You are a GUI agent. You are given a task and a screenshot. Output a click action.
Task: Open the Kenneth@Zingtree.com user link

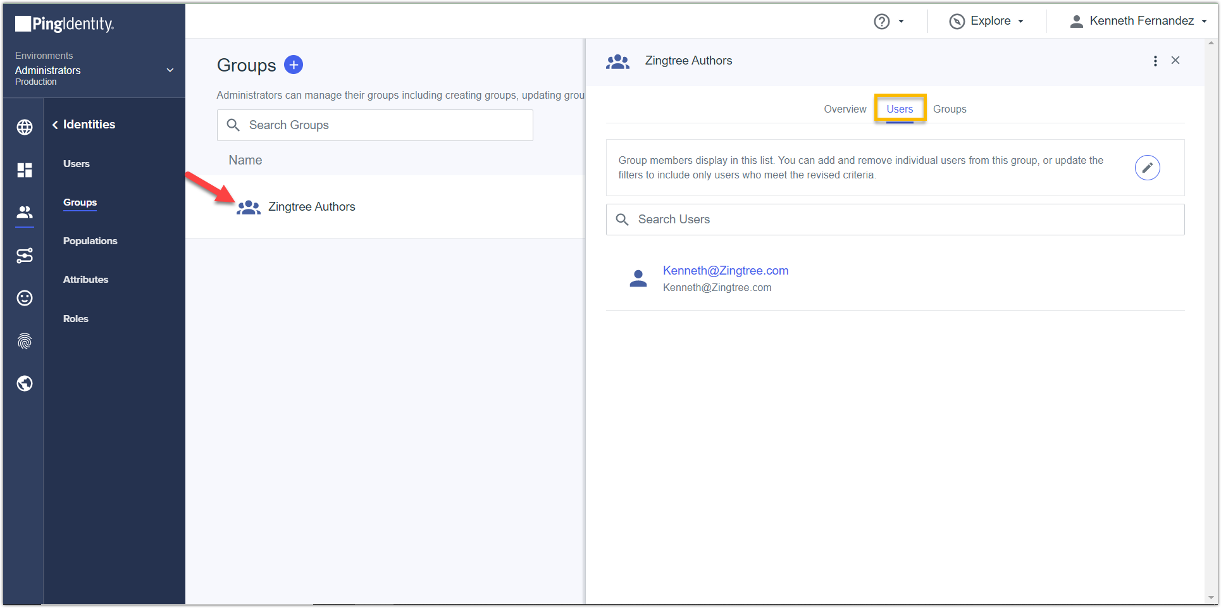[726, 271]
